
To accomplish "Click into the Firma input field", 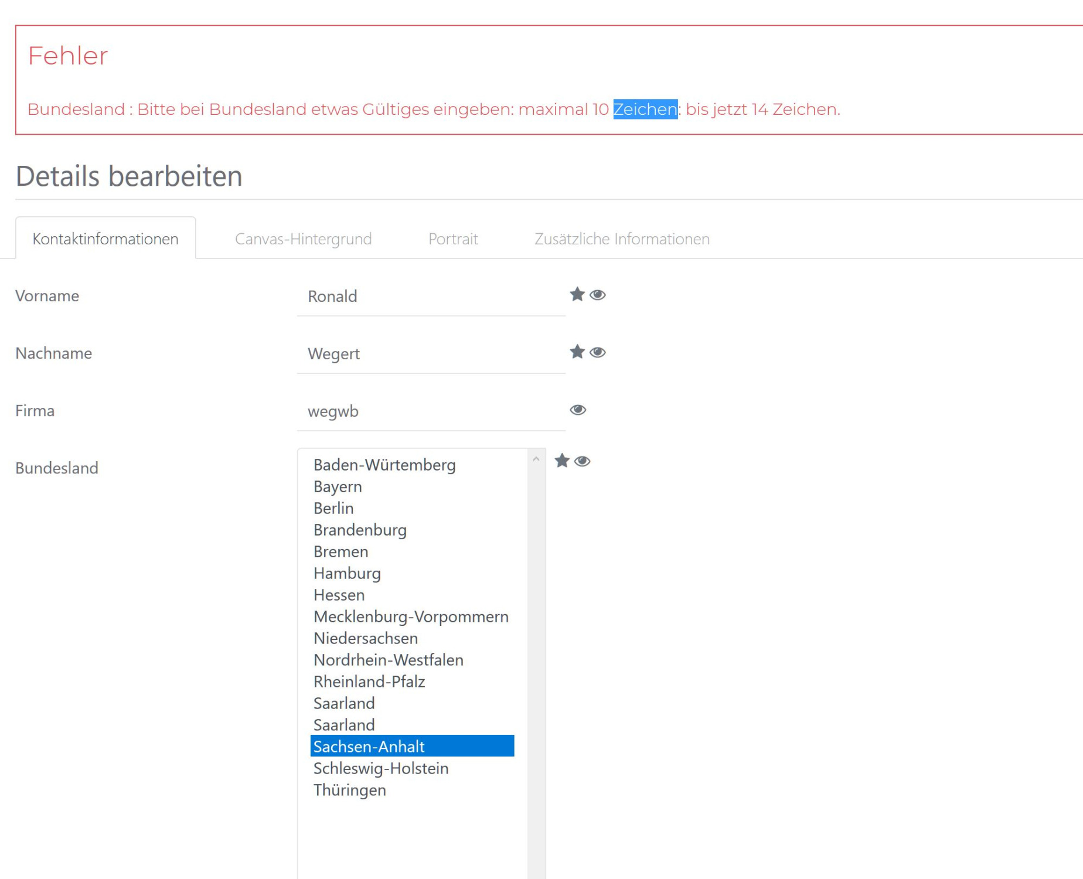I will (431, 411).
